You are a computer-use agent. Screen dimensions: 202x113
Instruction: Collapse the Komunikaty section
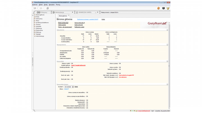[167, 61]
